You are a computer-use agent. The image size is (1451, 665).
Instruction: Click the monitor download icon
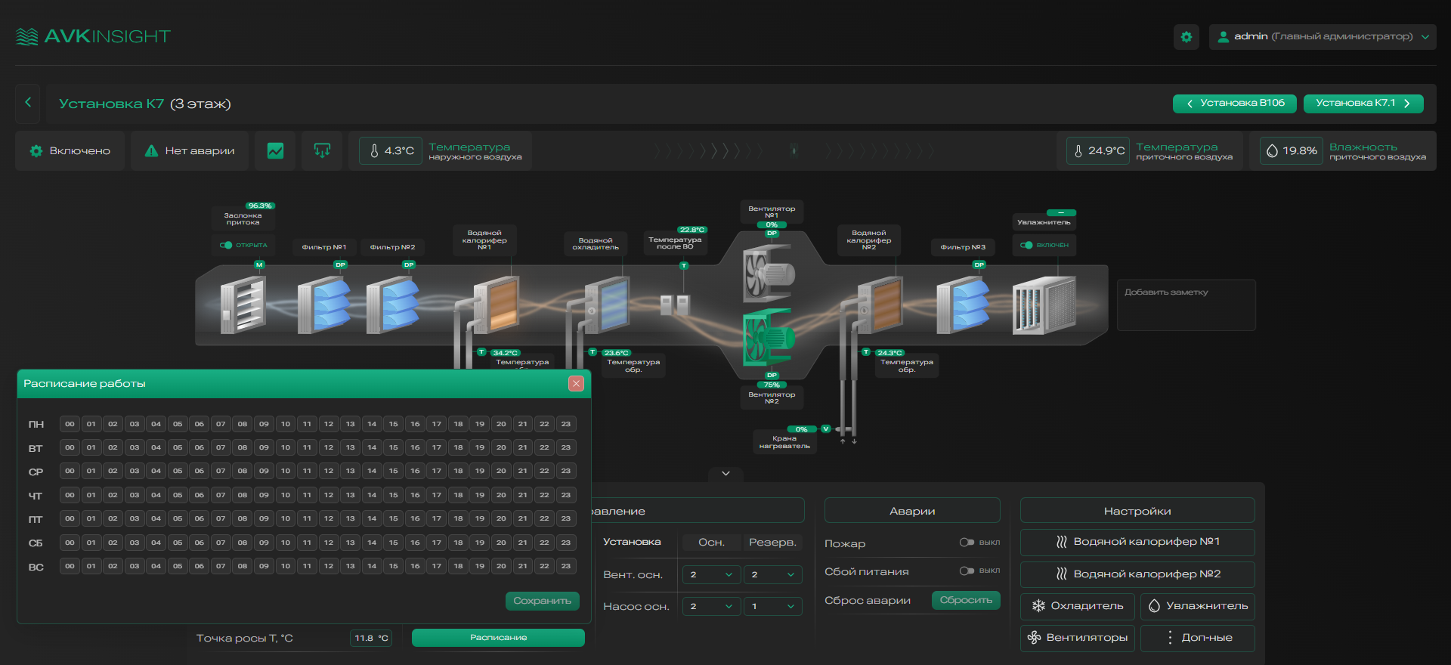click(322, 150)
